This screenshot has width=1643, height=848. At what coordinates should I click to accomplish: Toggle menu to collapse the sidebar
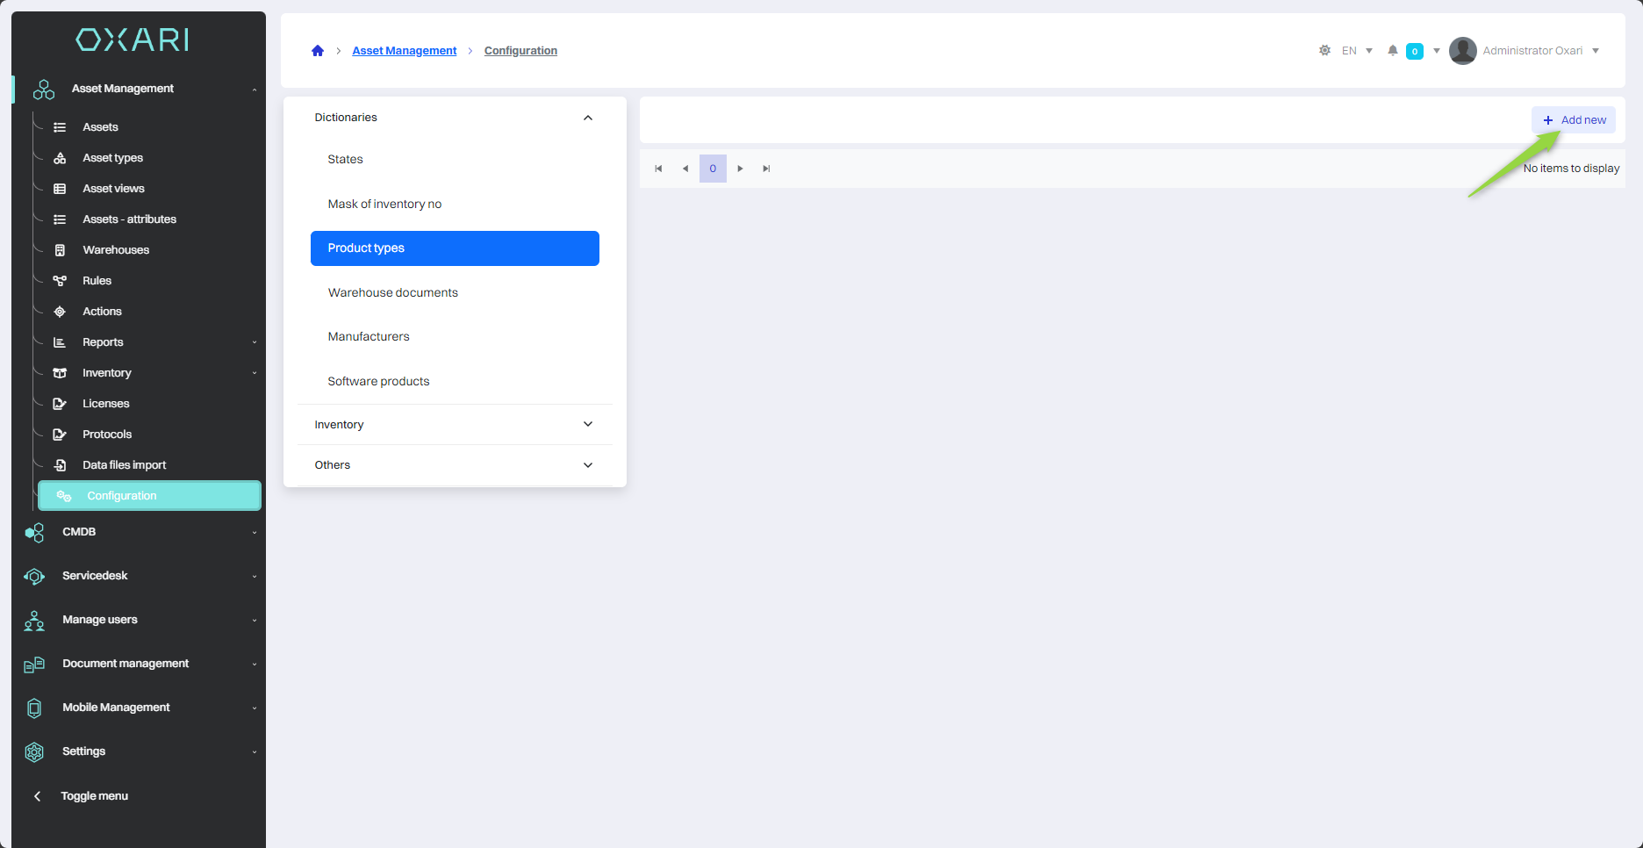94,796
